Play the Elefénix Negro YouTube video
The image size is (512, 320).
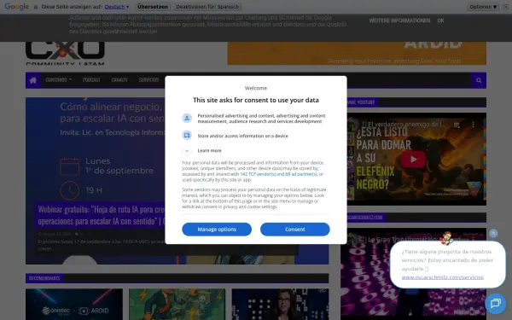[413, 159]
